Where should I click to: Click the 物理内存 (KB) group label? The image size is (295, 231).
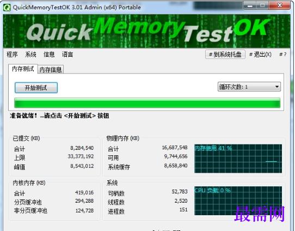[123, 138]
